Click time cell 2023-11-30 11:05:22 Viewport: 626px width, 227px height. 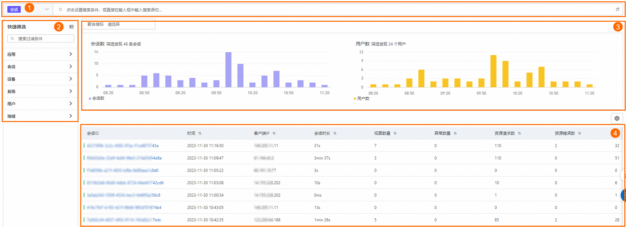click(x=205, y=171)
